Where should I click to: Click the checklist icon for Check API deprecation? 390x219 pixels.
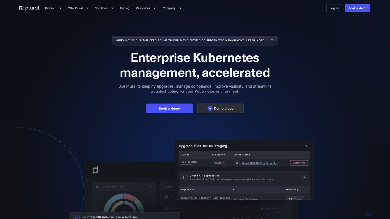point(185,177)
